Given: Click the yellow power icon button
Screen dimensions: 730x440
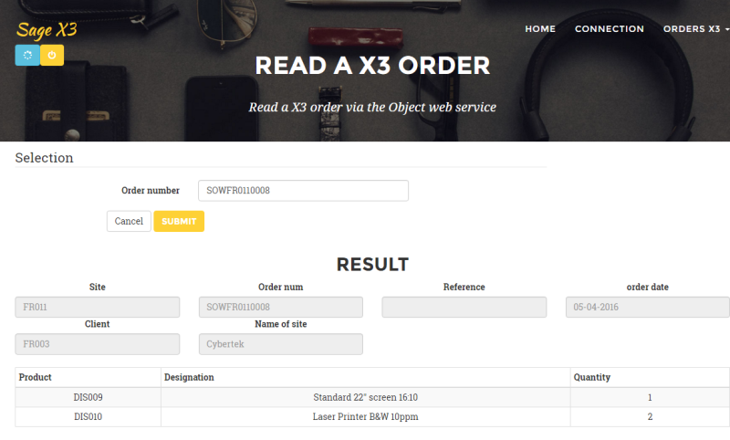Looking at the screenshot, I should pos(52,56).
